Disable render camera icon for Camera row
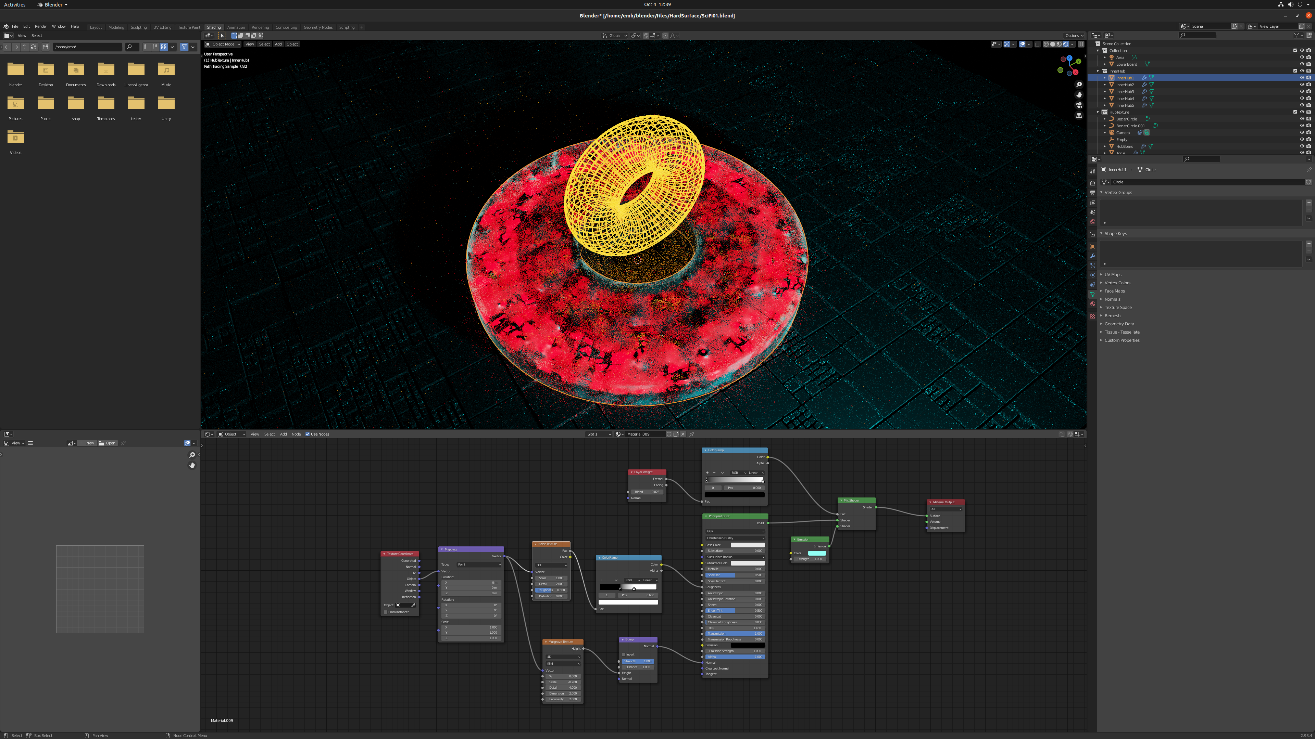This screenshot has height=739, width=1315. point(1308,133)
